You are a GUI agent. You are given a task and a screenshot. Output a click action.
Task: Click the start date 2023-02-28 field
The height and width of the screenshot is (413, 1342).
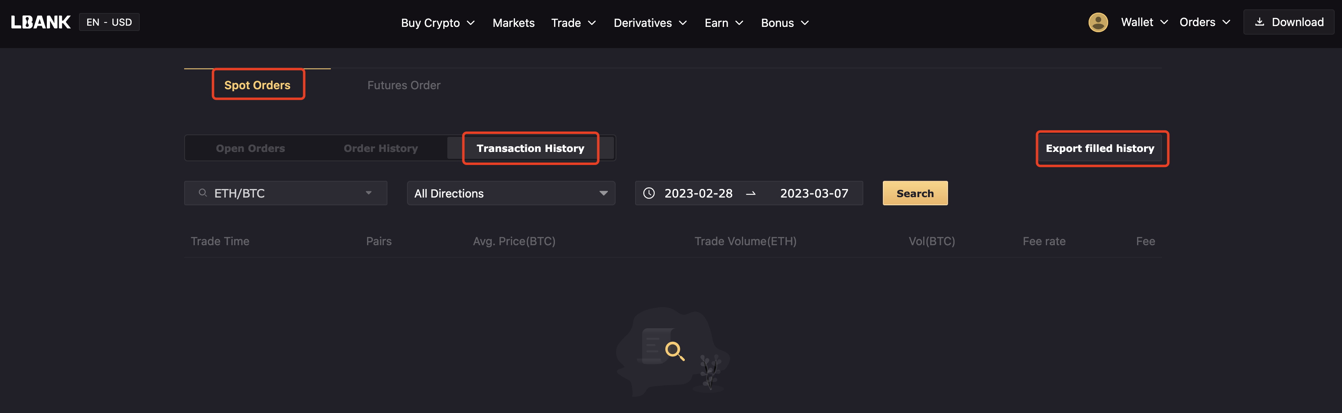tap(698, 193)
